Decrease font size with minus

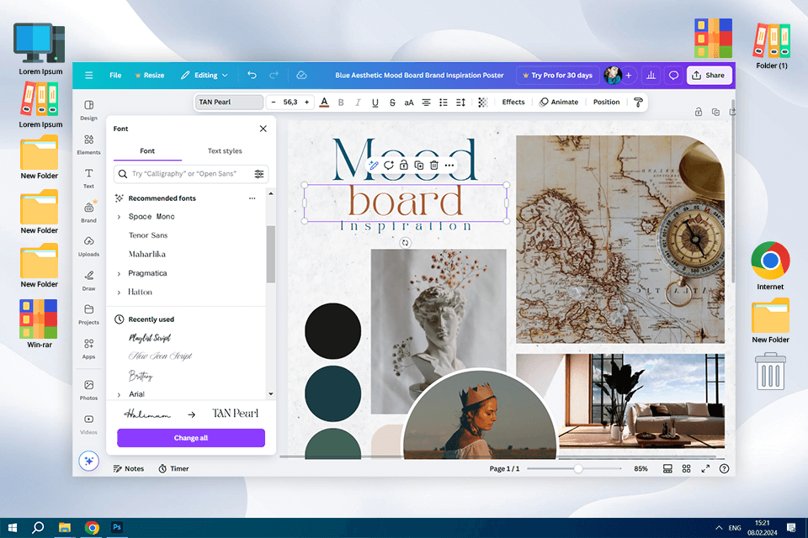[x=274, y=102]
